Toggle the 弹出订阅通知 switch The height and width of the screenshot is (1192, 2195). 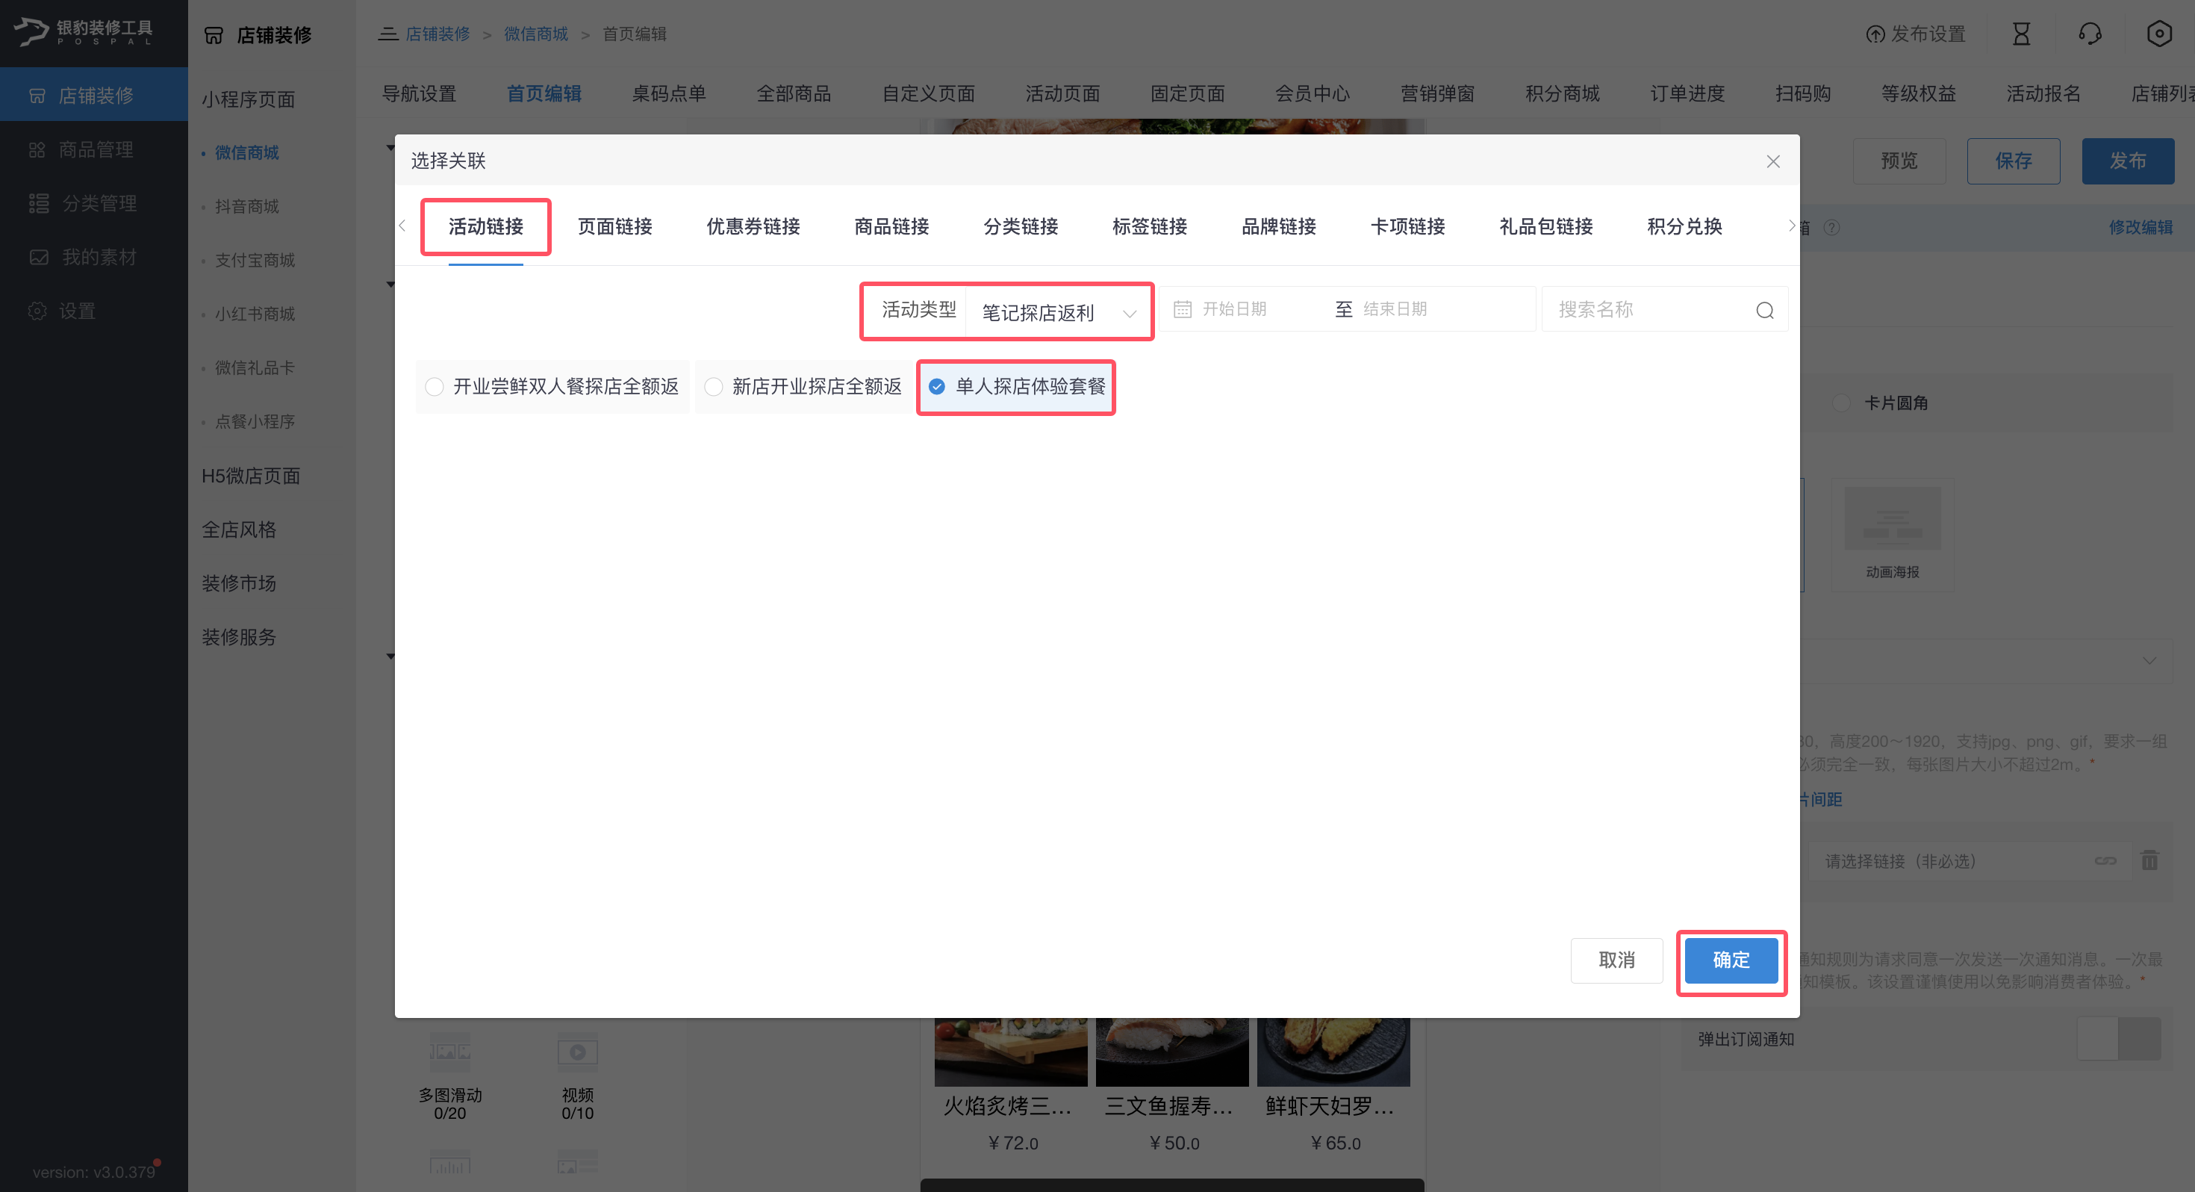pos(2118,1039)
